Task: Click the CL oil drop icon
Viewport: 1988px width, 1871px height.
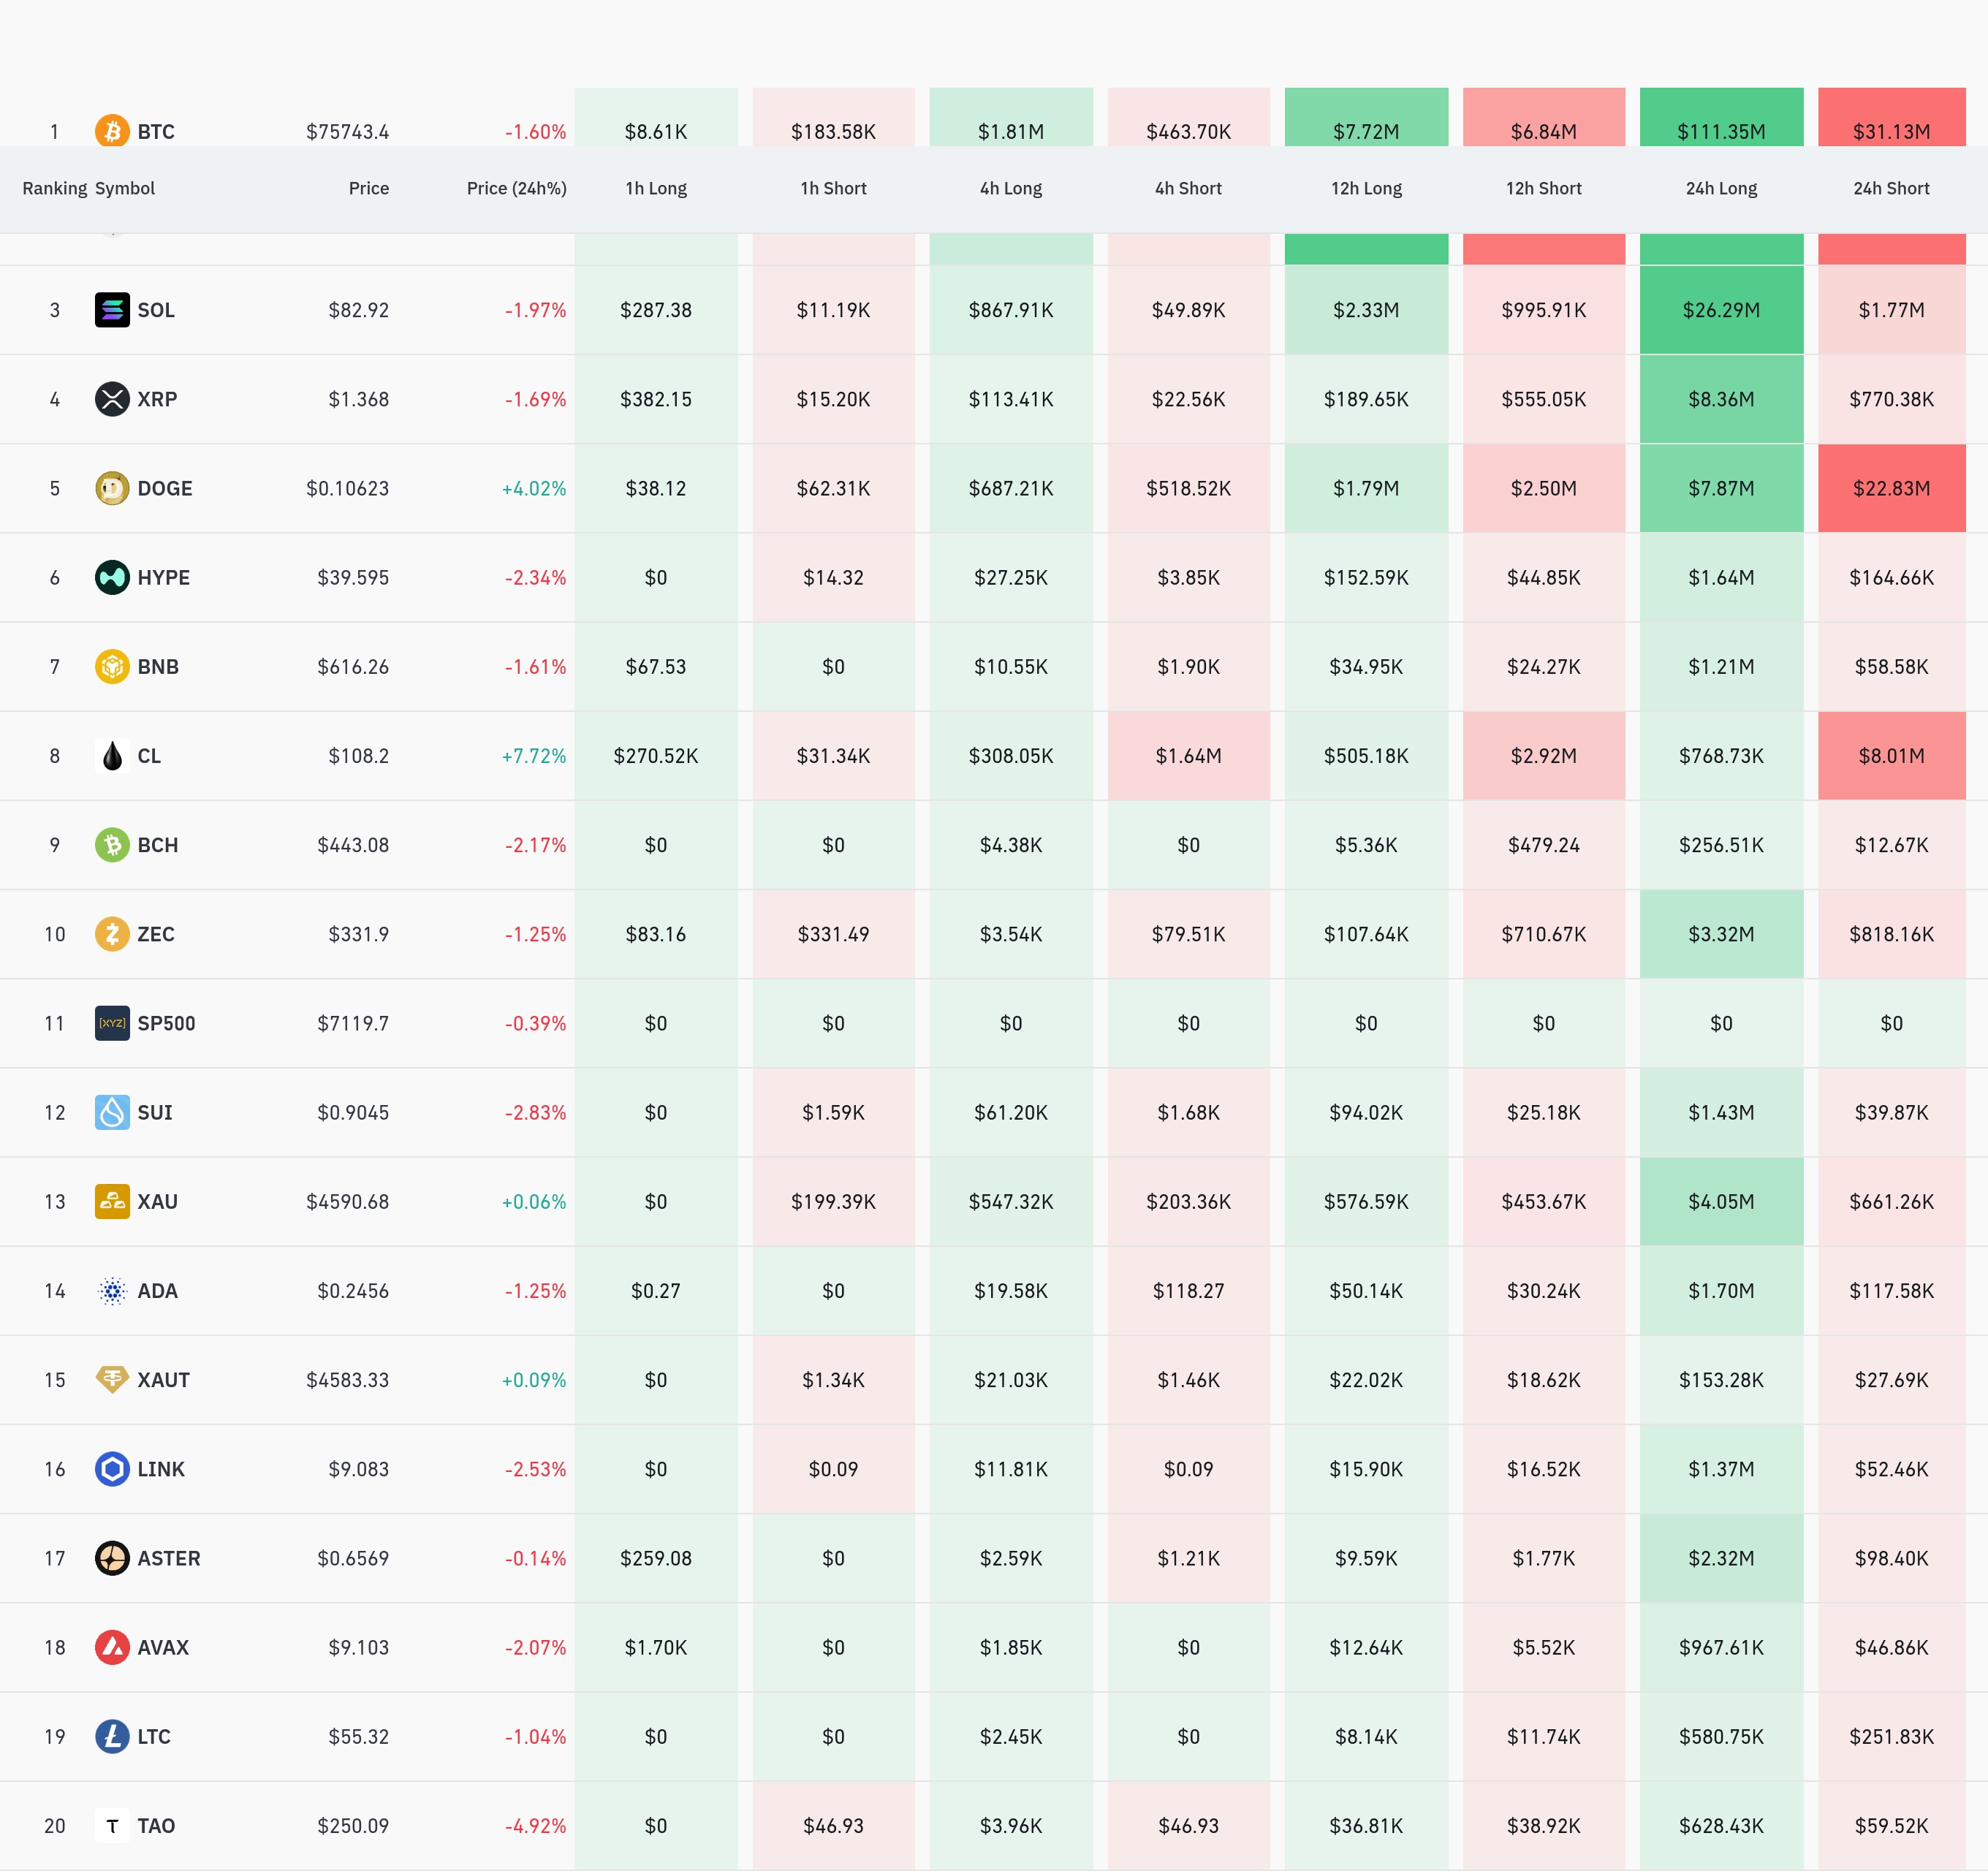Action: [112, 756]
